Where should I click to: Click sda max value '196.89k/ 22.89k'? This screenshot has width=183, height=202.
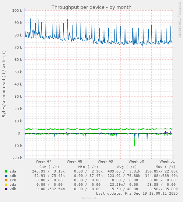click(x=161, y=171)
